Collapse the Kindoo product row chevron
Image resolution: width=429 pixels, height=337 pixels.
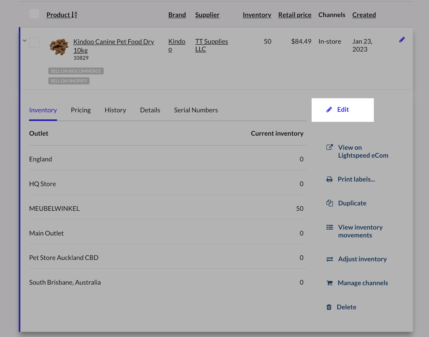point(25,40)
